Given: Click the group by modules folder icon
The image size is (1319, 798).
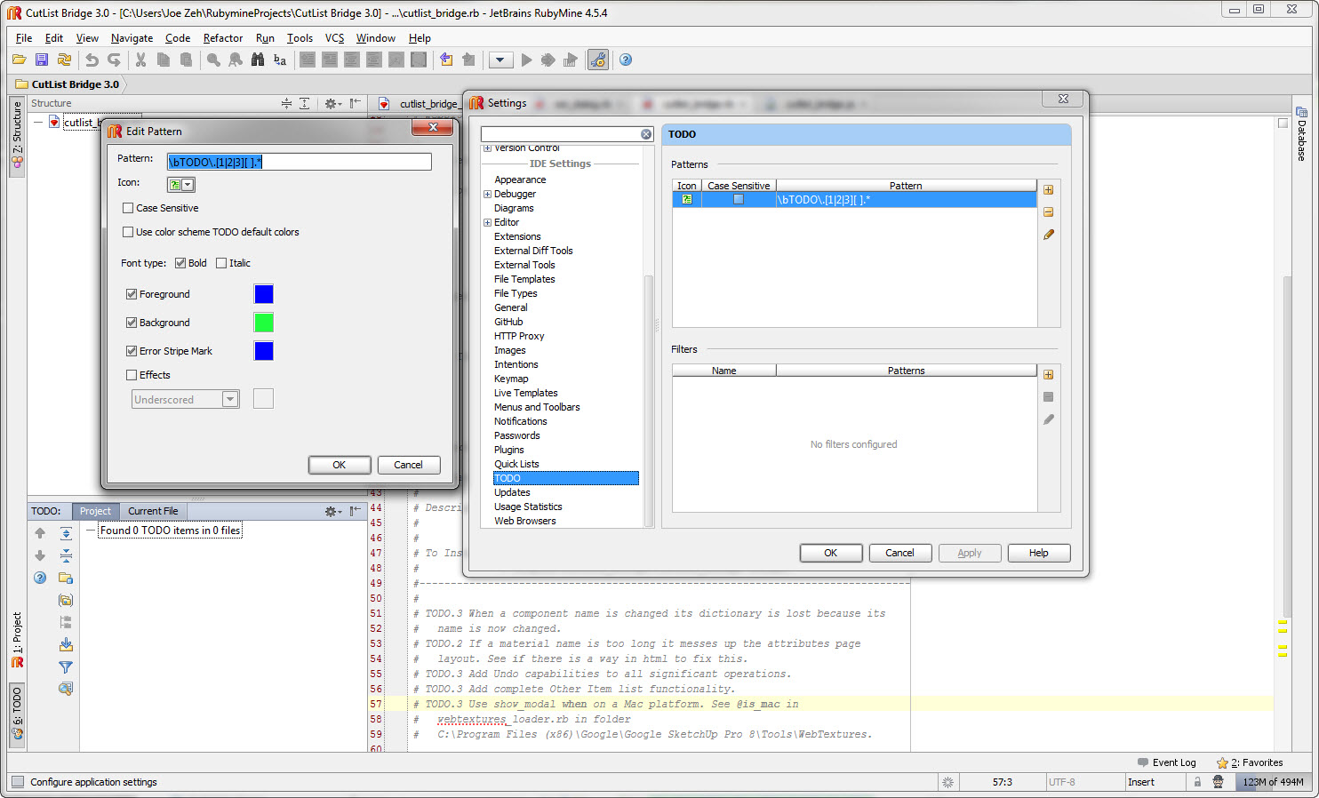Looking at the screenshot, I should [66, 578].
